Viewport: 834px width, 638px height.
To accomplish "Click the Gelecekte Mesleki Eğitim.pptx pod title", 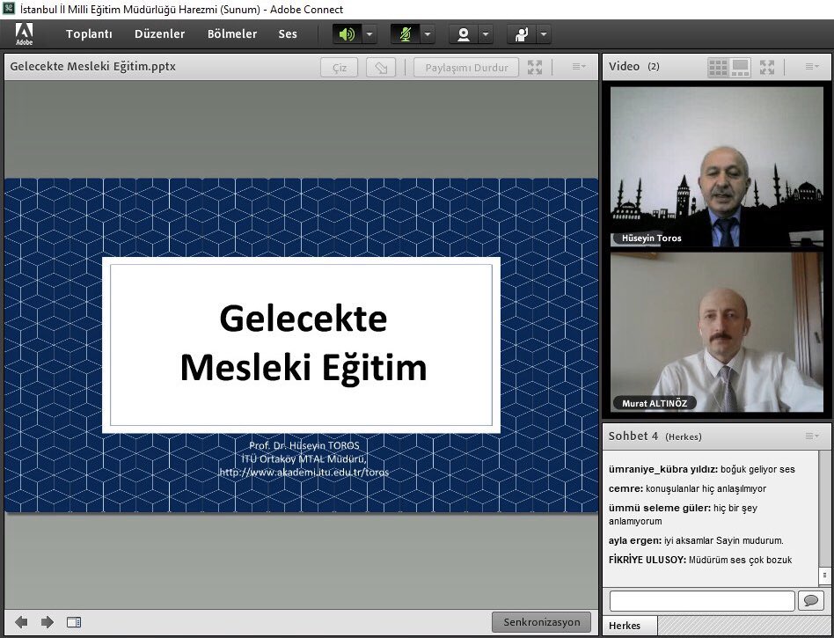I will coord(92,67).
